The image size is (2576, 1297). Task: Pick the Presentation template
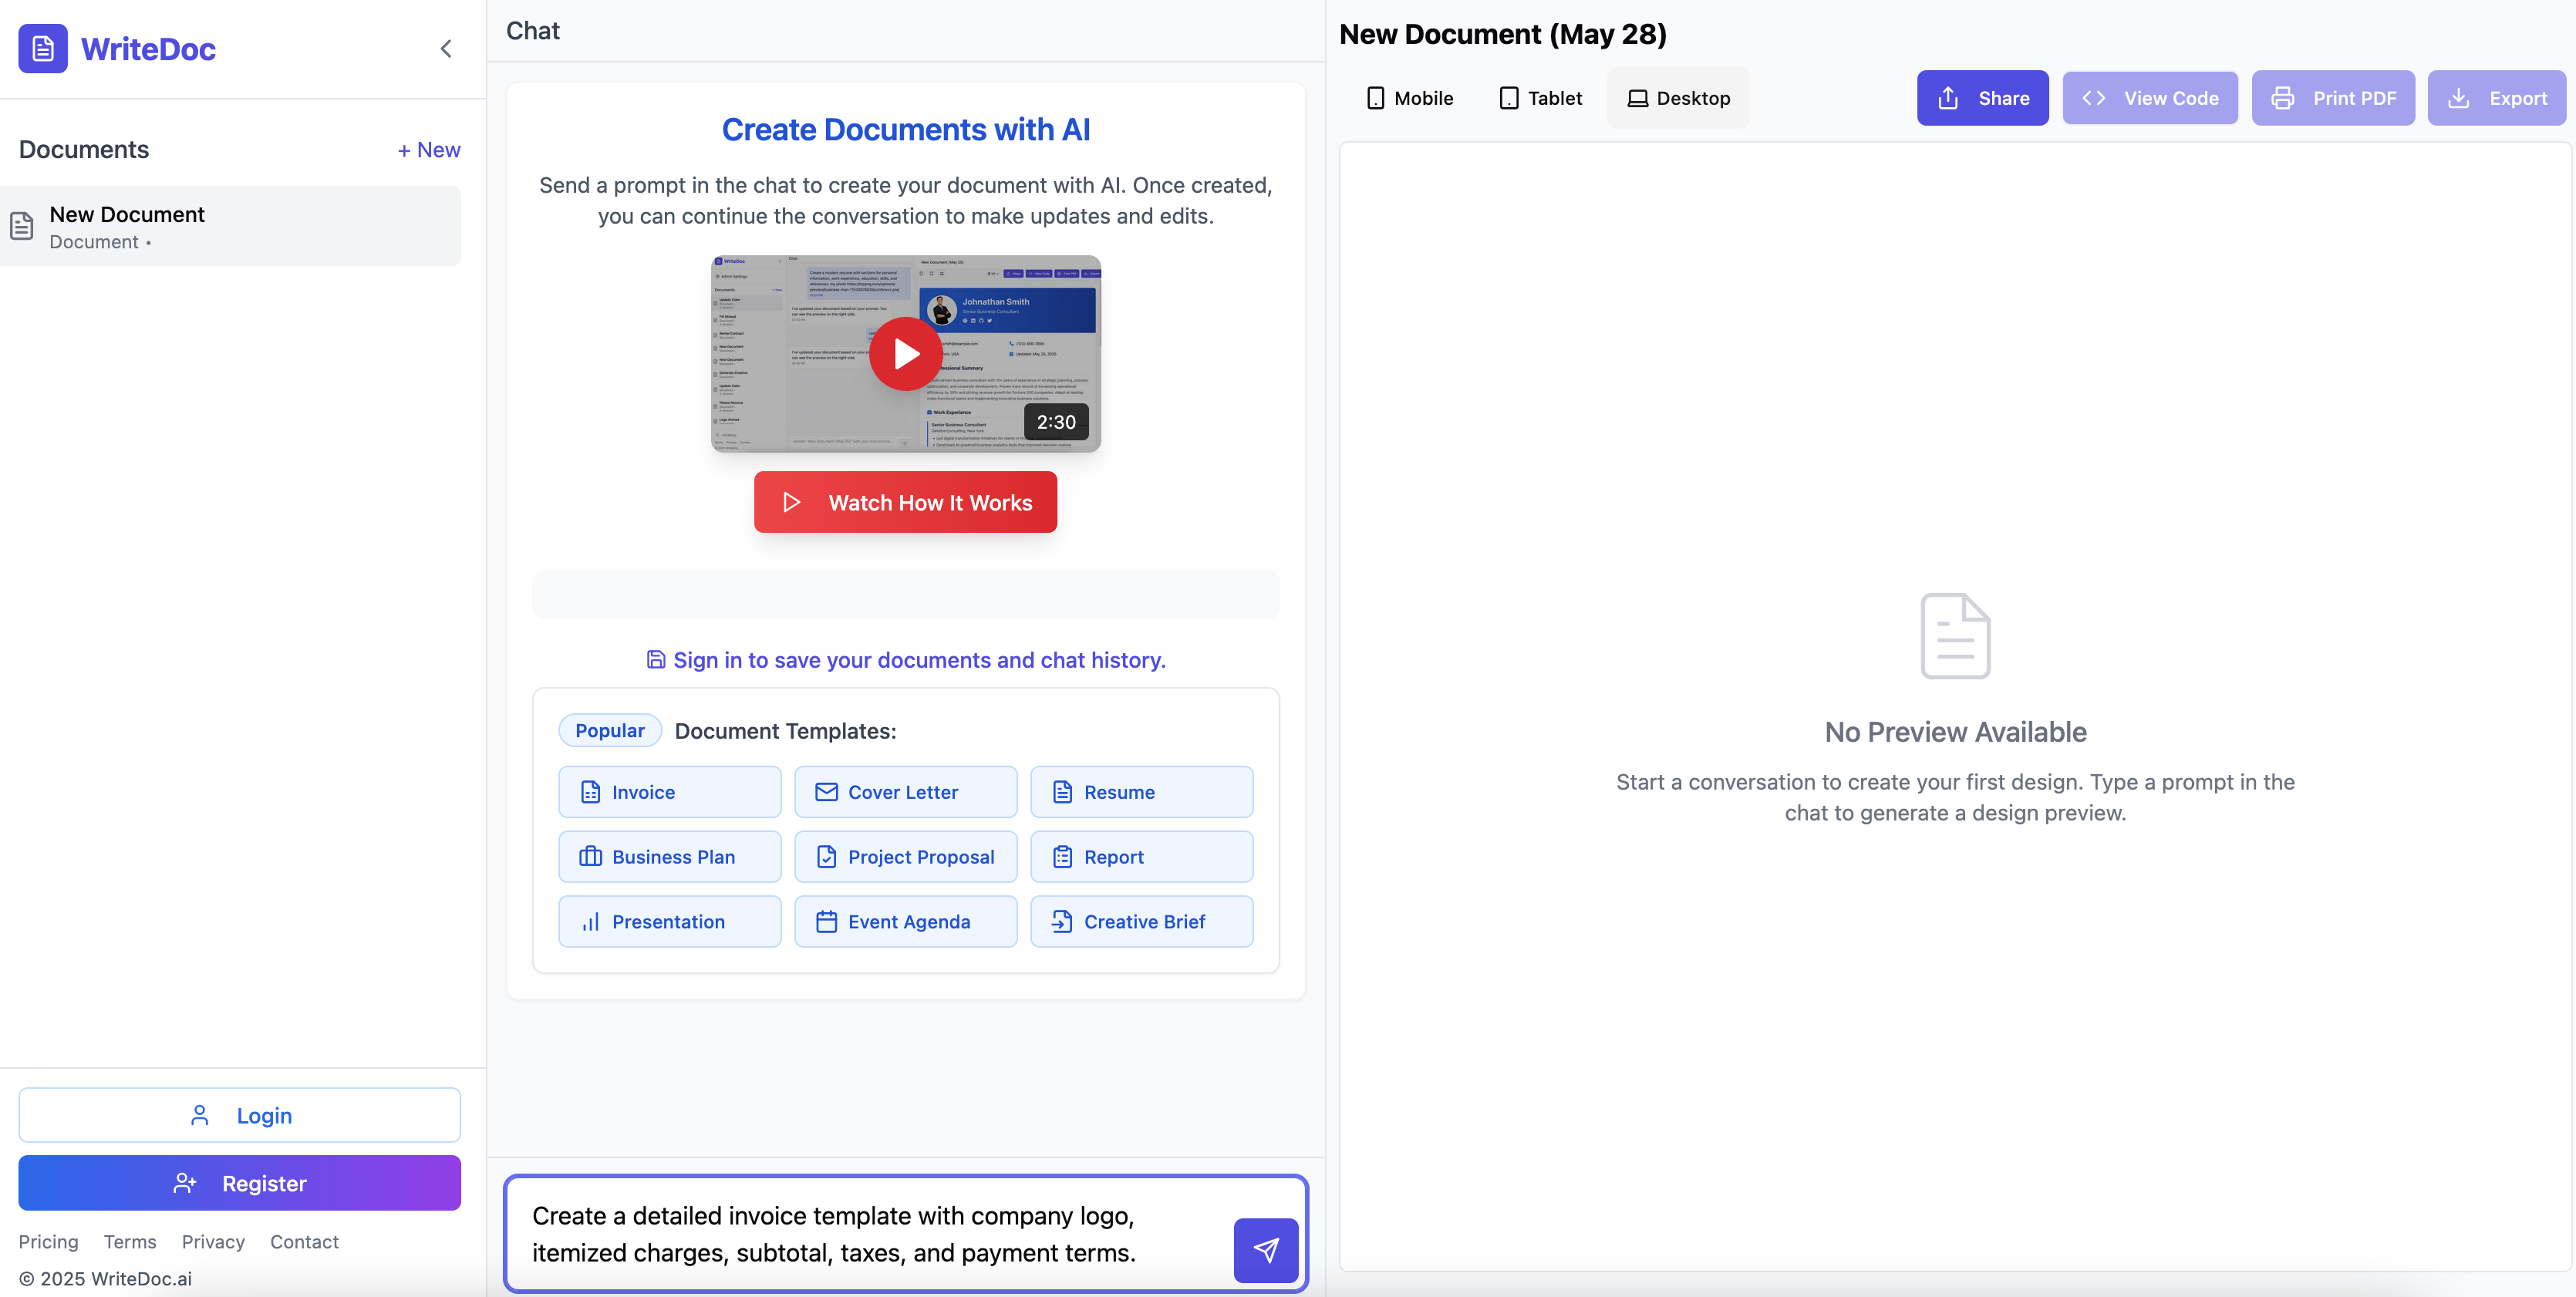[669, 921]
